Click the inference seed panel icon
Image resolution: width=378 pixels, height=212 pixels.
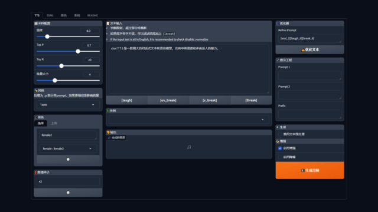click(35, 173)
